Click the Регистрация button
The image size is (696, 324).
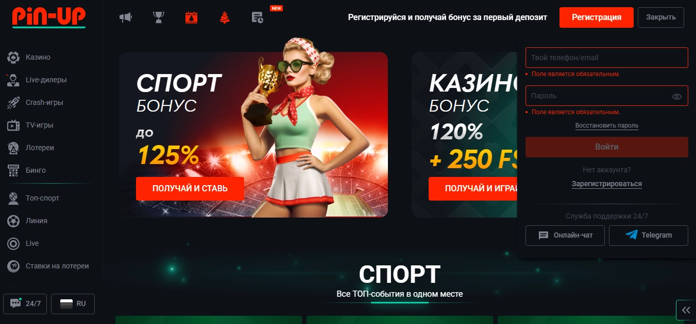coord(597,17)
